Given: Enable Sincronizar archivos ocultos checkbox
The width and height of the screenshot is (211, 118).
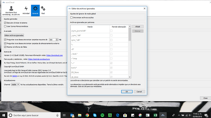Looking at the screenshot, I should (72, 18).
